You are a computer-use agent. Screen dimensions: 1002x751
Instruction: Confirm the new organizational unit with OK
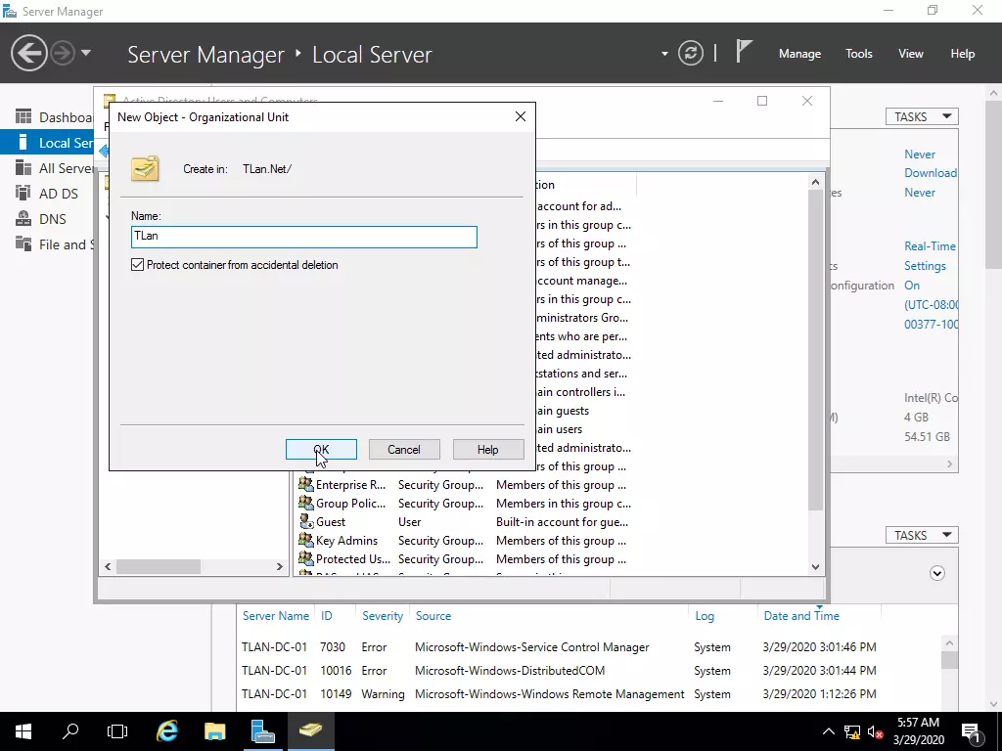[x=321, y=449]
